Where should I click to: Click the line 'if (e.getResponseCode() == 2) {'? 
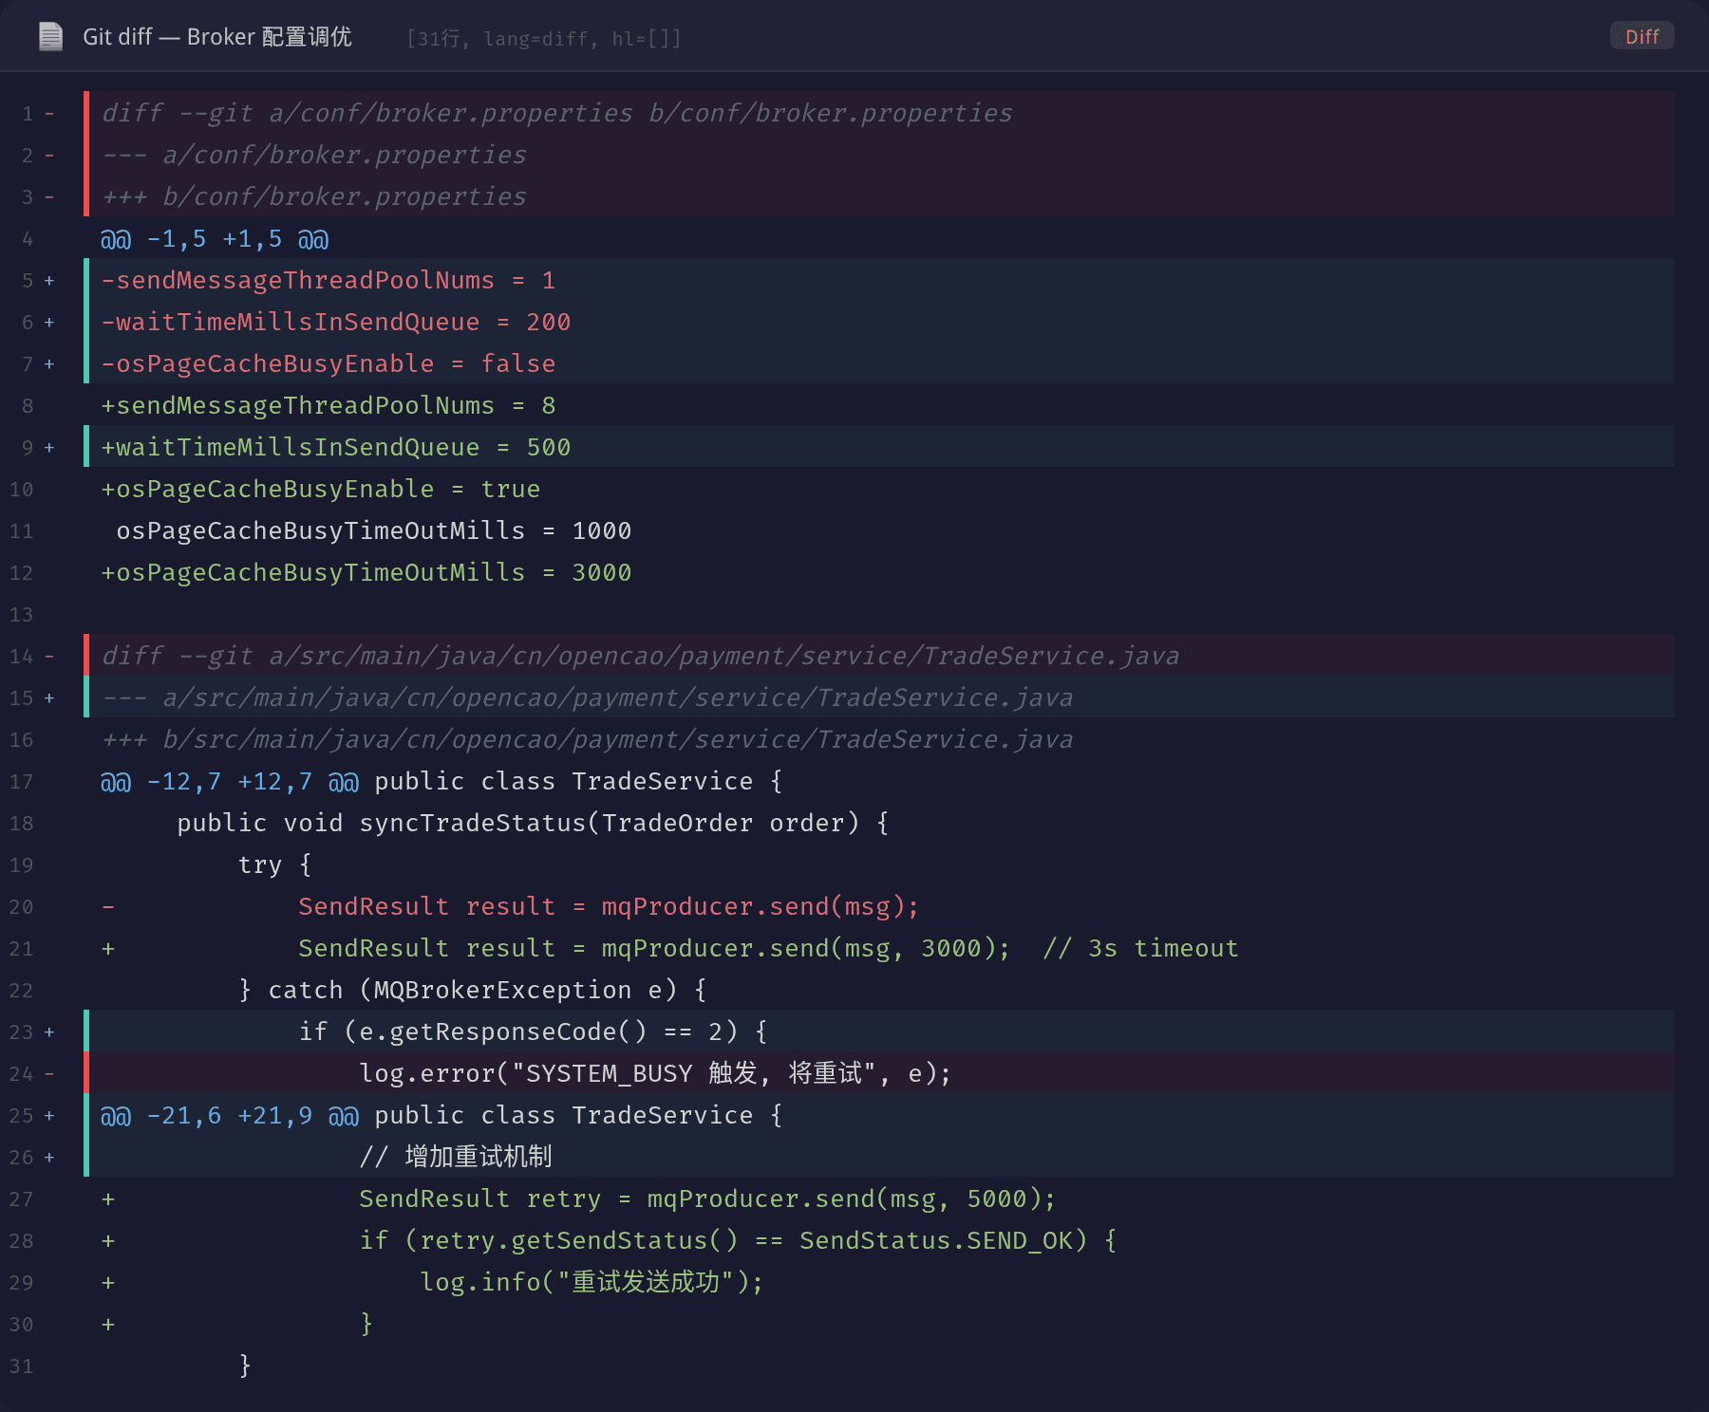534,1031
